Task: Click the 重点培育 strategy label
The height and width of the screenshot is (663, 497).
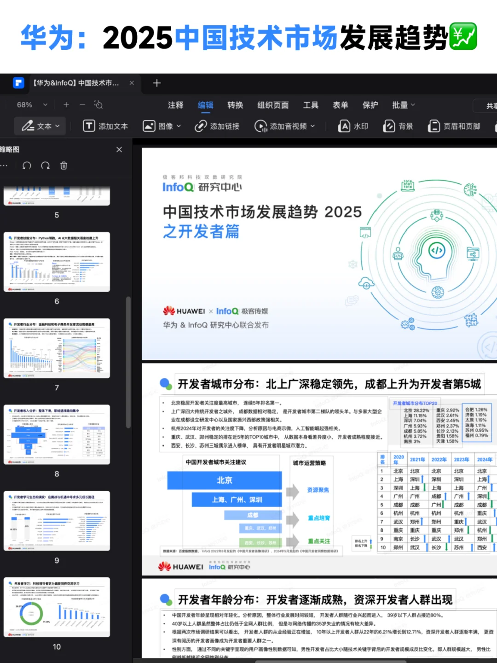Action: tap(319, 518)
